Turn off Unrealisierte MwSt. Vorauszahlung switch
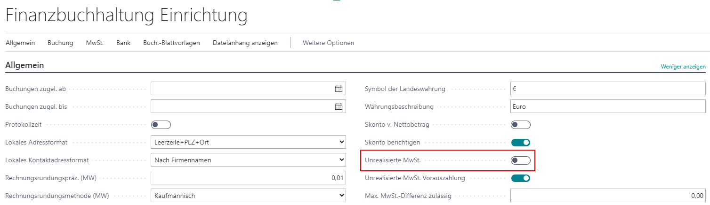 tap(520, 178)
